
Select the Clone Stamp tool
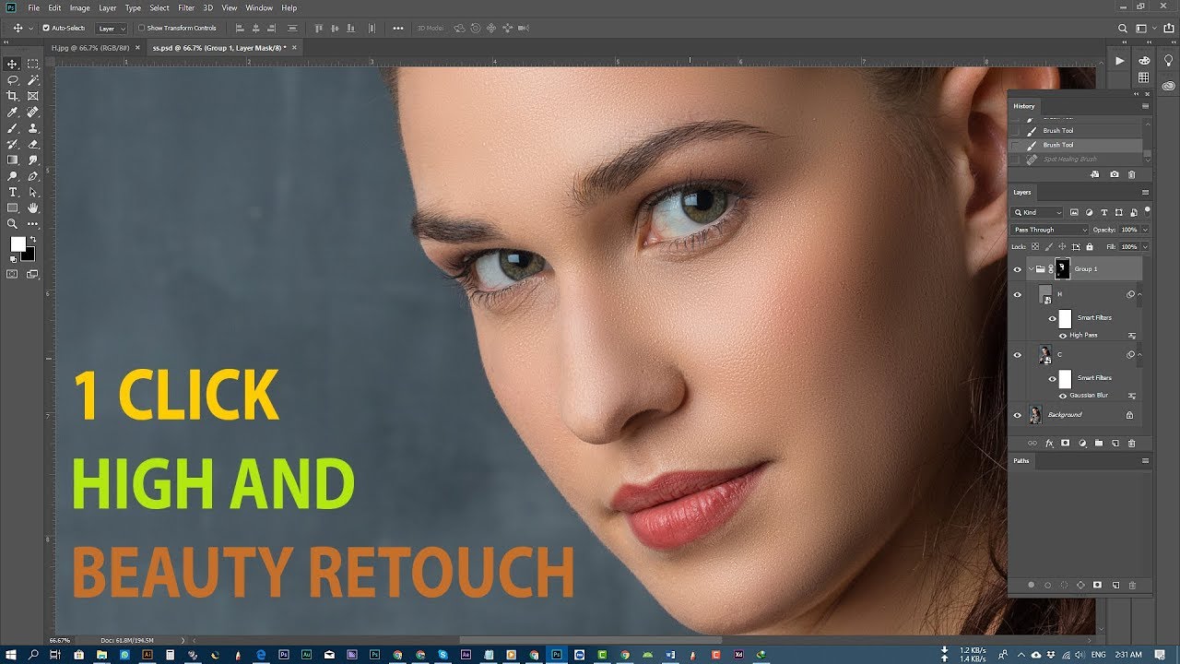click(x=33, y=127)
